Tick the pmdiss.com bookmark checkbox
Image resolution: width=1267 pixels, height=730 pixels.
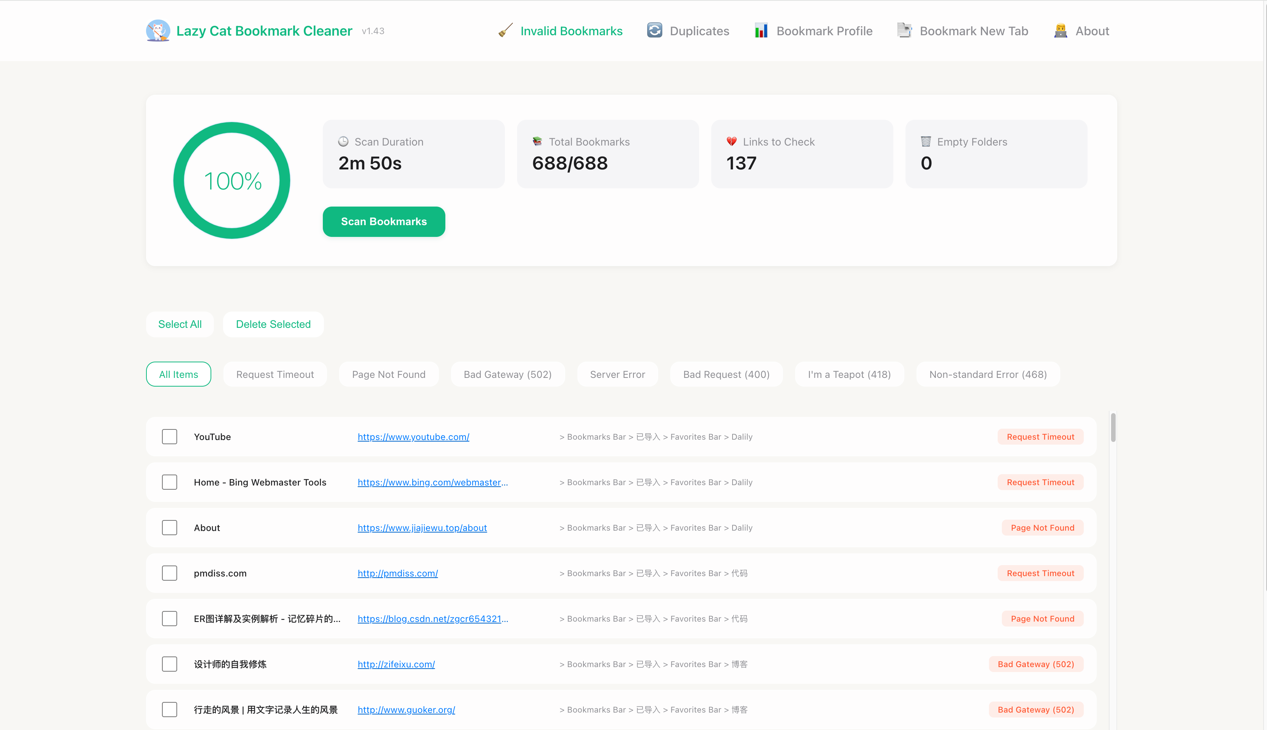click(x=170, y=573)
